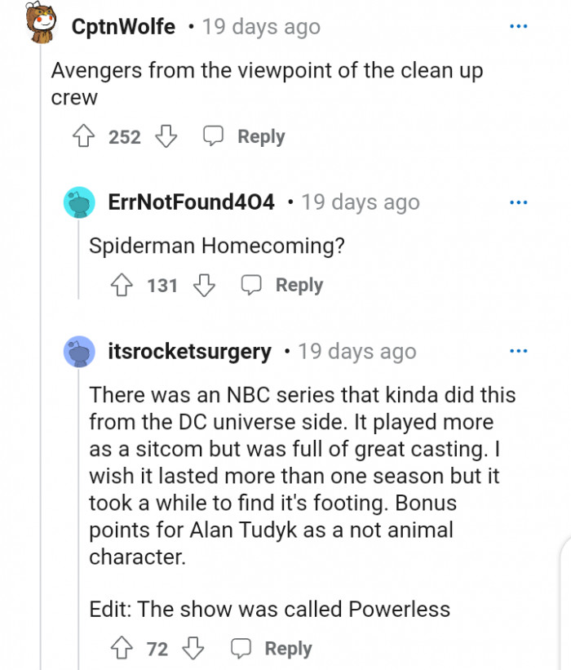Click the reply bubble icon under ErrNotFound4O4's comment

[250, 285]
